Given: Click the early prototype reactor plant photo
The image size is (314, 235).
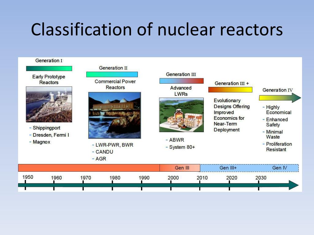Looking at the screenshot, I should [49, 104].
